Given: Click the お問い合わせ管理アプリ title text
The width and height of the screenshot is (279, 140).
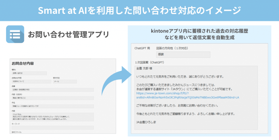Looking at the screenshot, I should [68, 34].
